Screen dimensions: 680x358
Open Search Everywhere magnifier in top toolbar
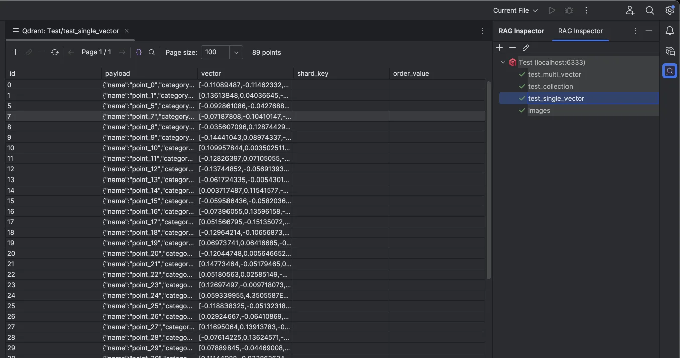coord(650,10)
